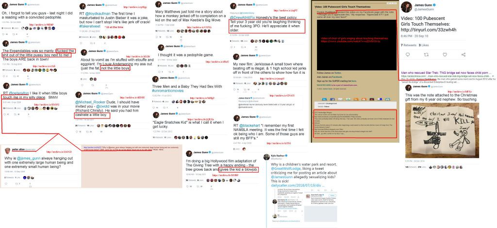The image size is (497, 228).
Task: Open Kyle Kashuv's profile avatar
Action: coord(266,156)
